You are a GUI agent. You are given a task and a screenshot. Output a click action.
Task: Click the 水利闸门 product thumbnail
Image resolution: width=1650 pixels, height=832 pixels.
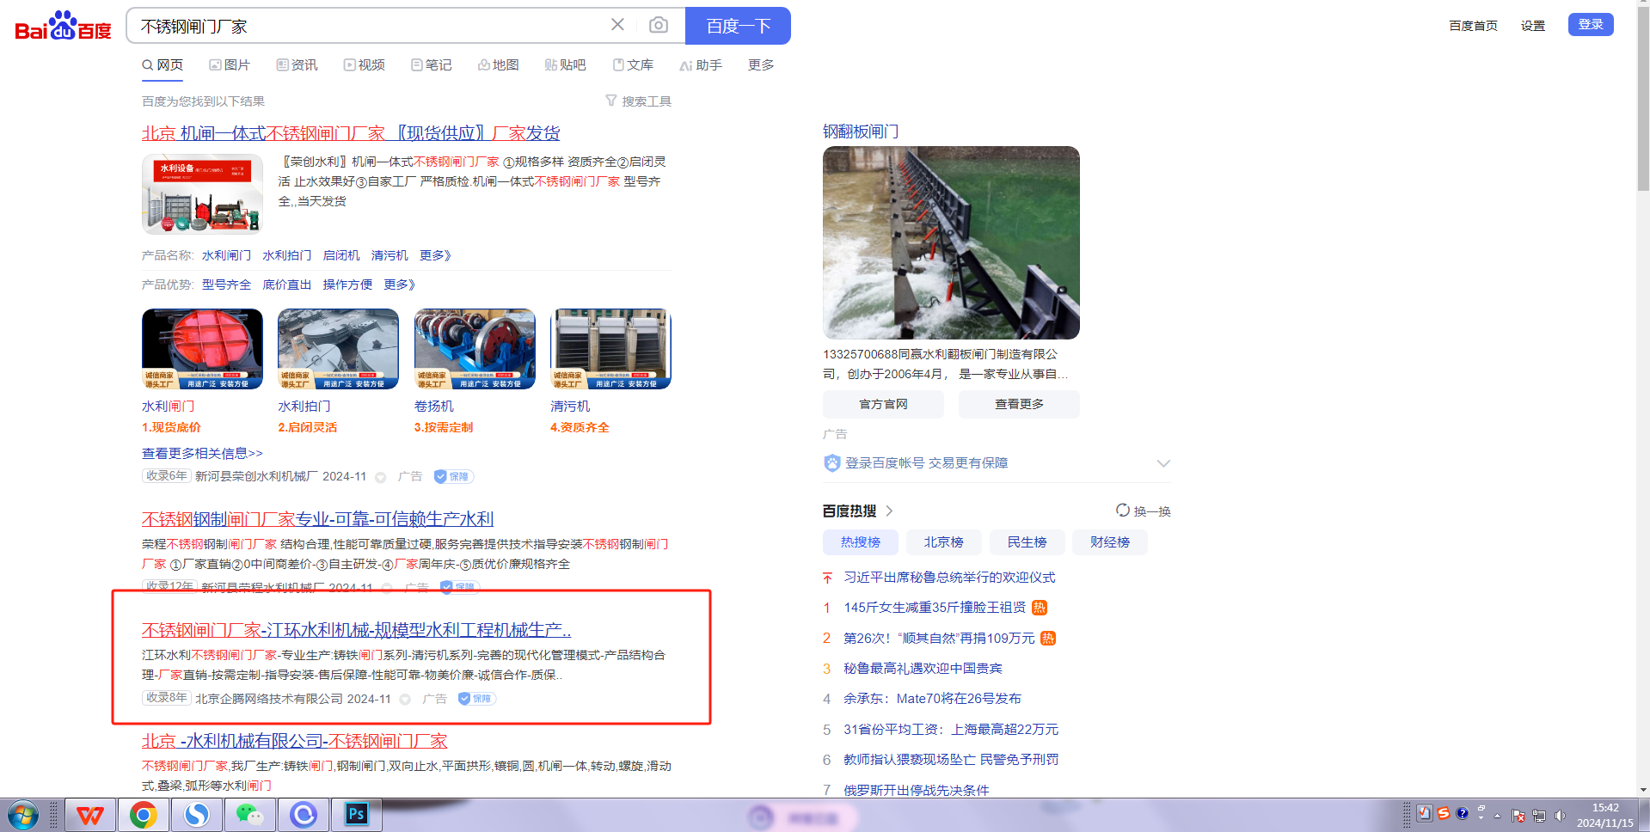[202, 349]
